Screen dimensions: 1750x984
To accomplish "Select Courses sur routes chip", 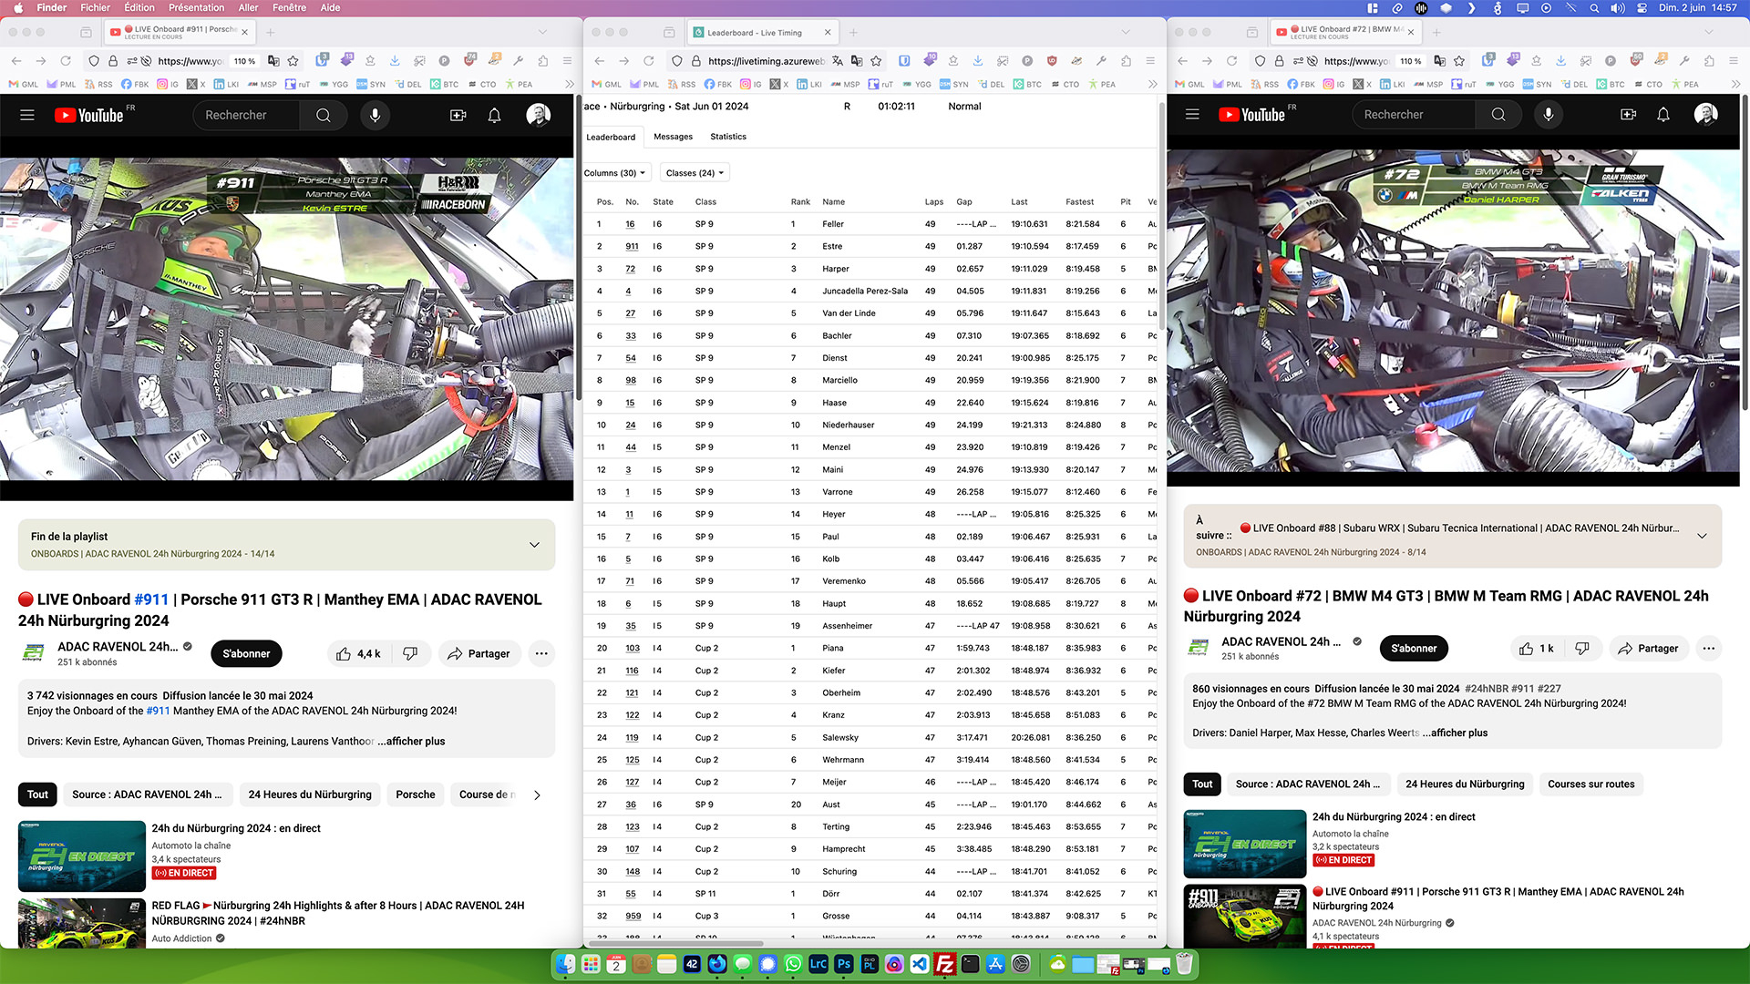I will (x=1590, y=784).
